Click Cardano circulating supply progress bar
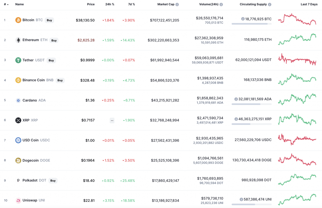The width and height of the screenshot is (322, 208). pos(252,104)
